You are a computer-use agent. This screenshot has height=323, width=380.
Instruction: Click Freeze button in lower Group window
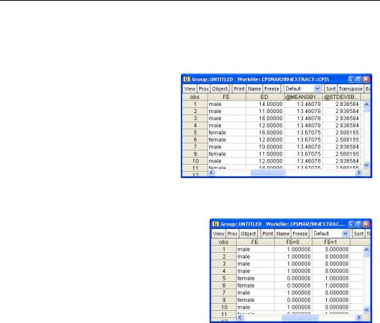pyautogui.click(x=300, y=233)
